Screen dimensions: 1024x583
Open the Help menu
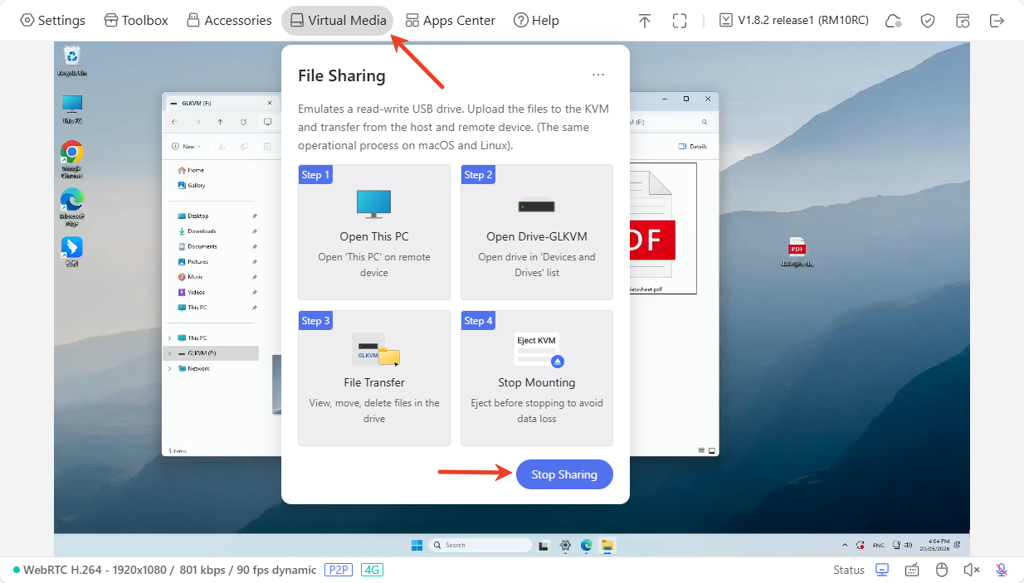pyautogui.click(x=536, y=21)
